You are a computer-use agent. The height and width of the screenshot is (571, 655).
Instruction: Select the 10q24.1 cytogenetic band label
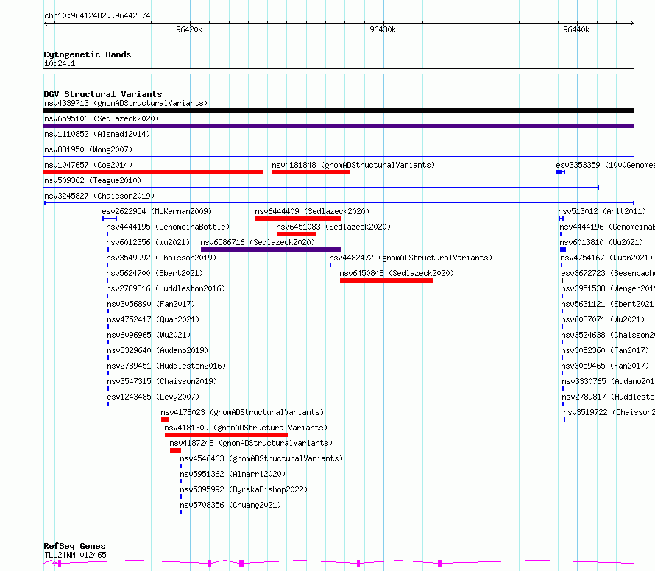pos(60,63)
